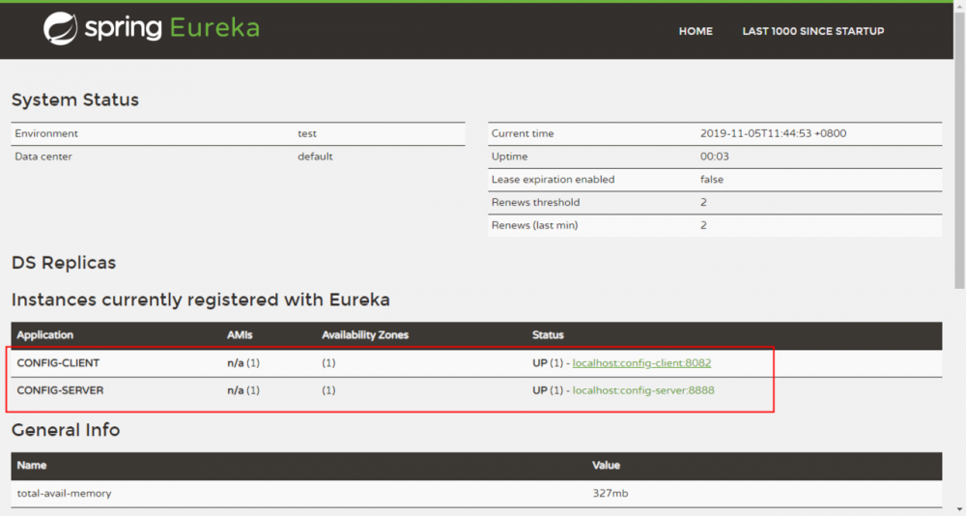Select the timestamp 2019-11-05T11:44:53 +0800

(x=773, y=133)
